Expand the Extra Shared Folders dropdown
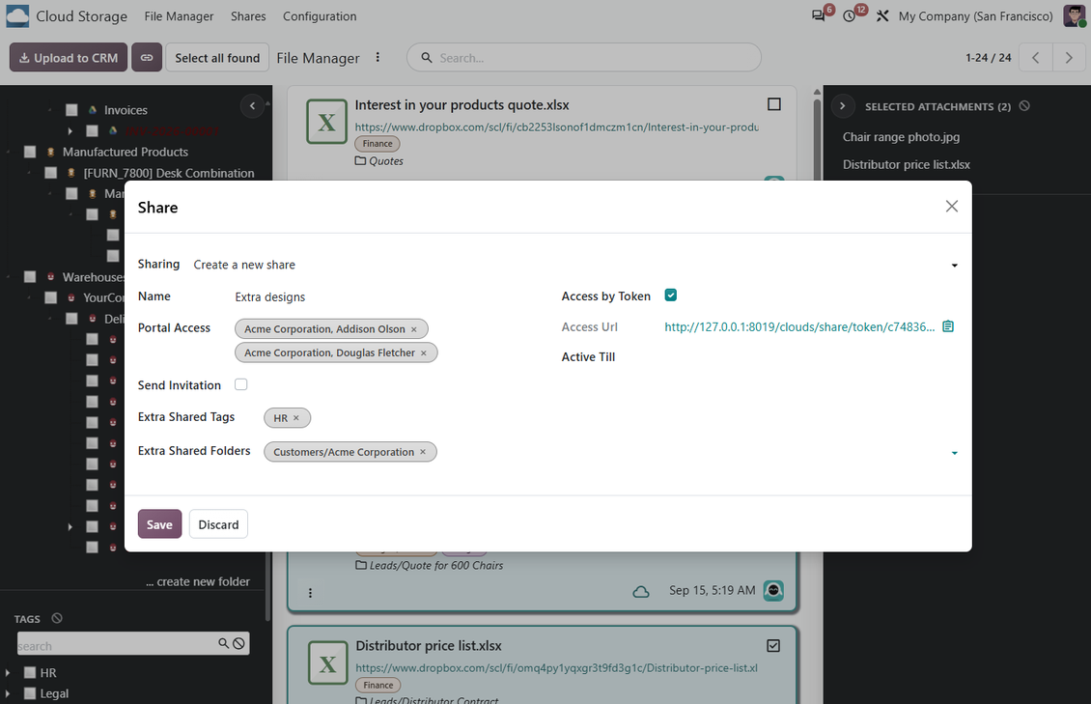Screen dimensions: 1091x704 tap(955, 453)
